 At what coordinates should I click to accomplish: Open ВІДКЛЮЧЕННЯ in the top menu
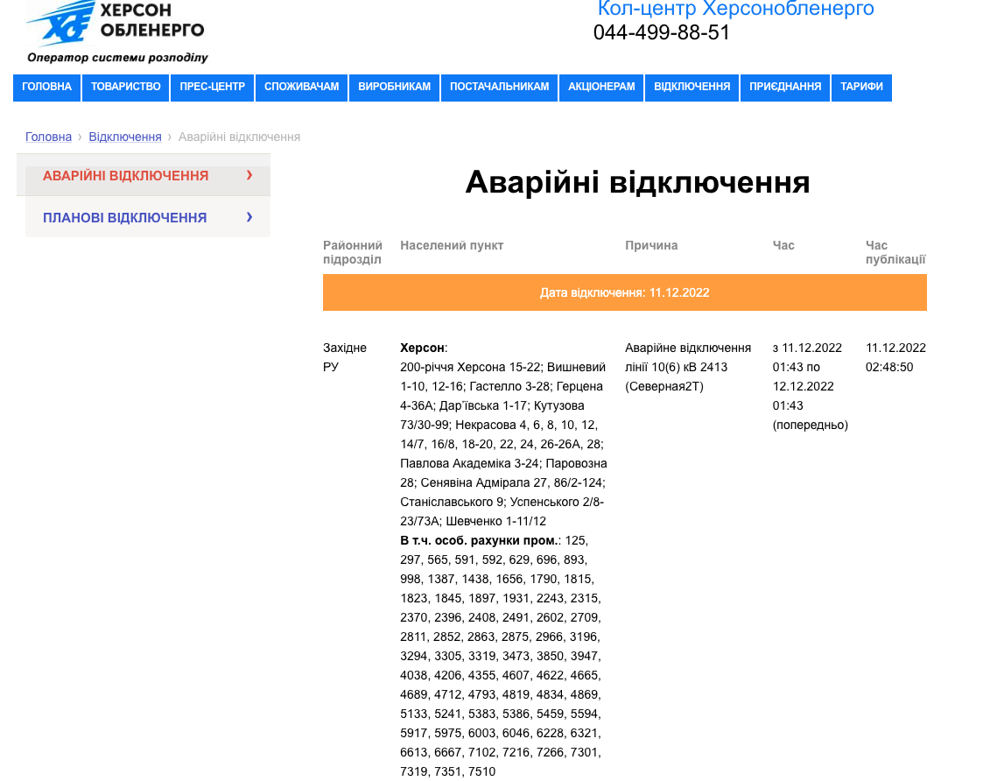click(692, 88)
